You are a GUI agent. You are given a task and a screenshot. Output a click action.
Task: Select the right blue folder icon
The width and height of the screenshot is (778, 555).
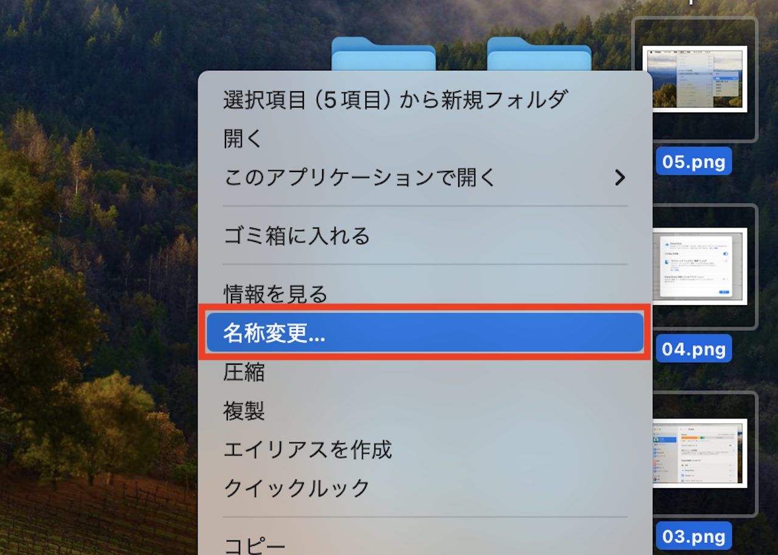click(539, 53)
